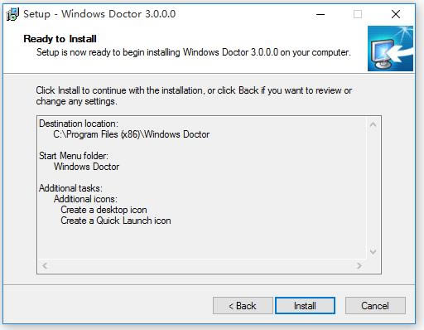Click the scroll down arrow in summary box
Viewport: 424px width, 330px height.
coord(373,251)
